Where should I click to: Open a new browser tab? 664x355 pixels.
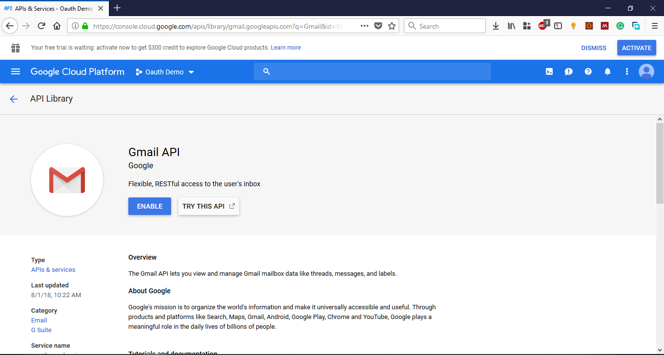coord(117,8)
